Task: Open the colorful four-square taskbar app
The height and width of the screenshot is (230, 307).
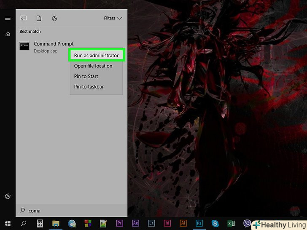Action: pos(88,223)
